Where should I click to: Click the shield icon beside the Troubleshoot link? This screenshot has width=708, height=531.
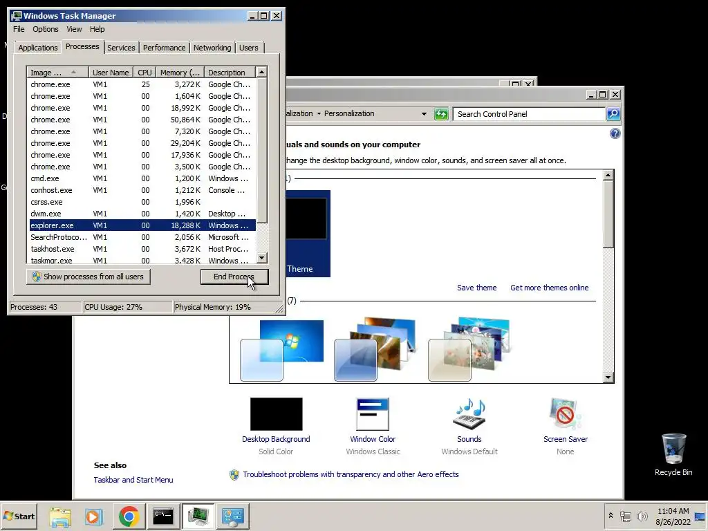click(234, 474)
